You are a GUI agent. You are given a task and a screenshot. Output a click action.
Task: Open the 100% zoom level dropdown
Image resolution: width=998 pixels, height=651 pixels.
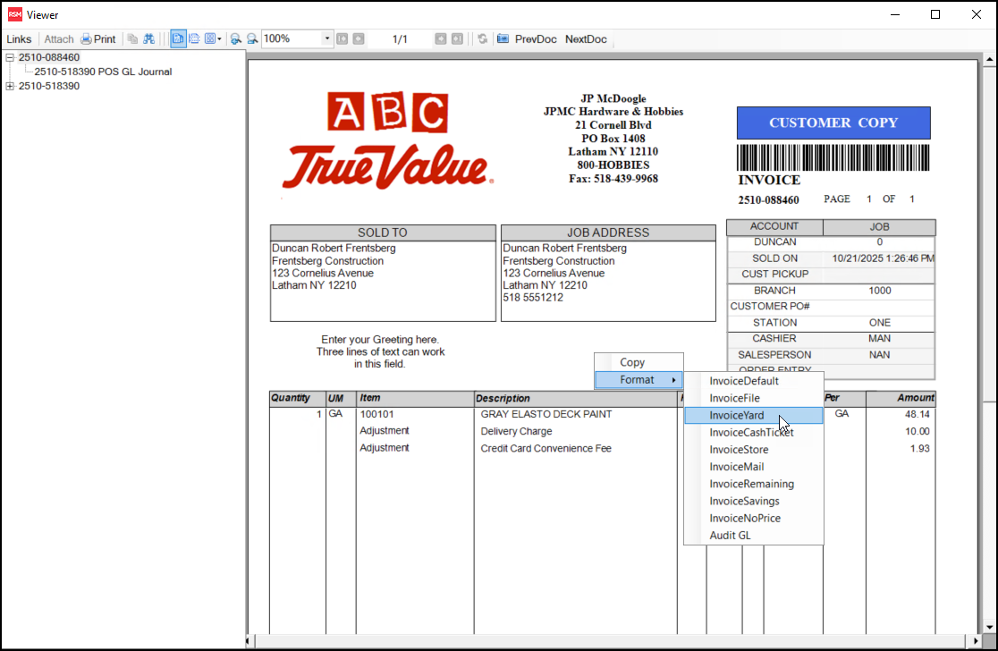click(x=327, y=39)
